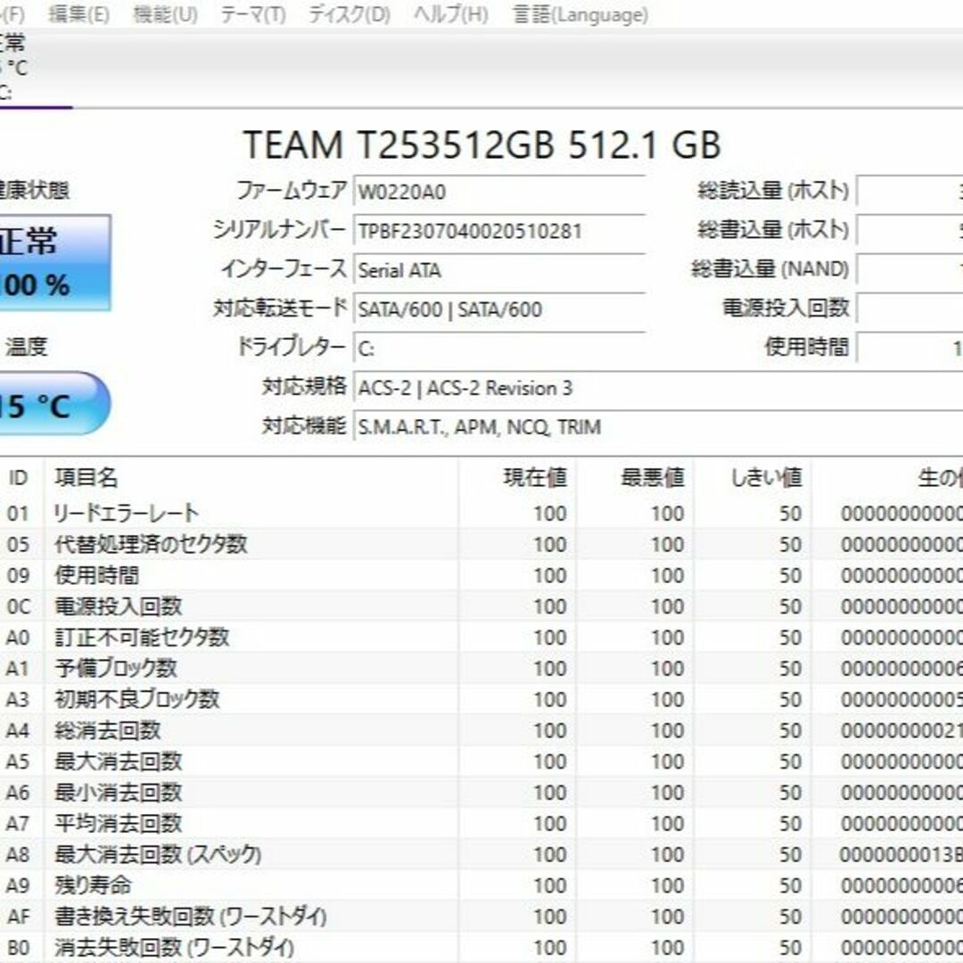Click the ファームウェア label
Image resolution: width=963 pixels, height=963 pixels.
[291, 191]
